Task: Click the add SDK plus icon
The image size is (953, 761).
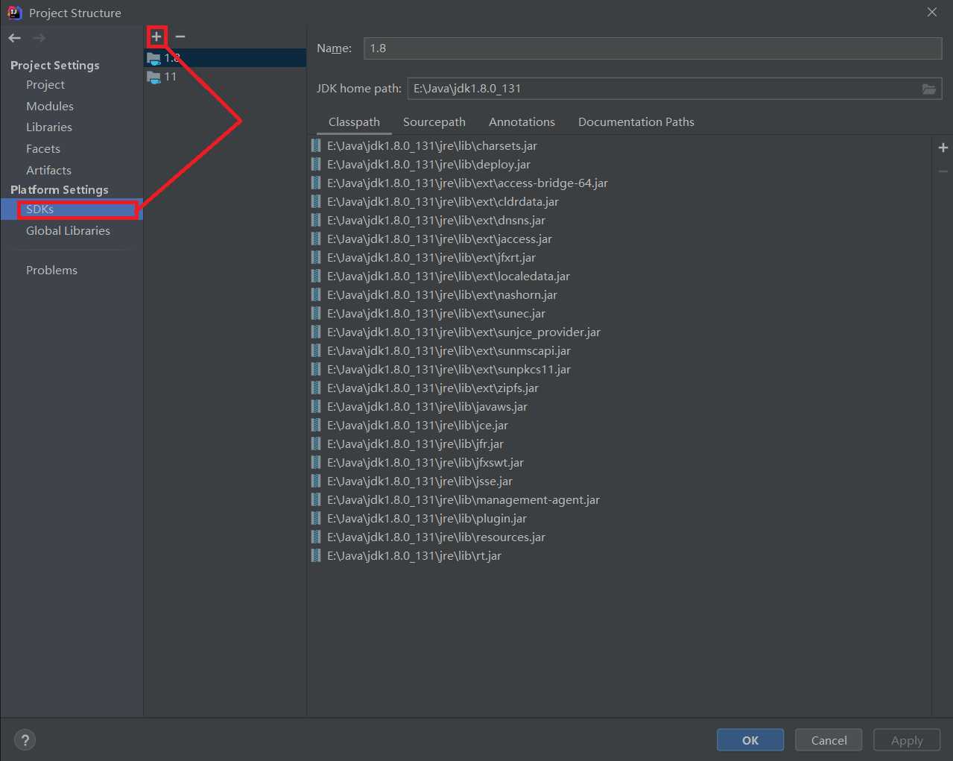Action: [x=156, y=37]
